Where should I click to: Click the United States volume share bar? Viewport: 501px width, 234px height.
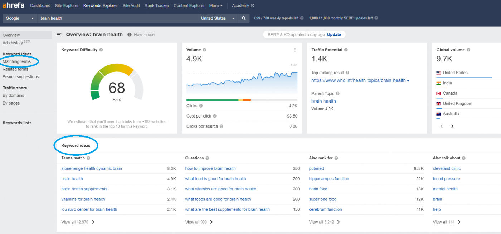(x=464, y=78)
